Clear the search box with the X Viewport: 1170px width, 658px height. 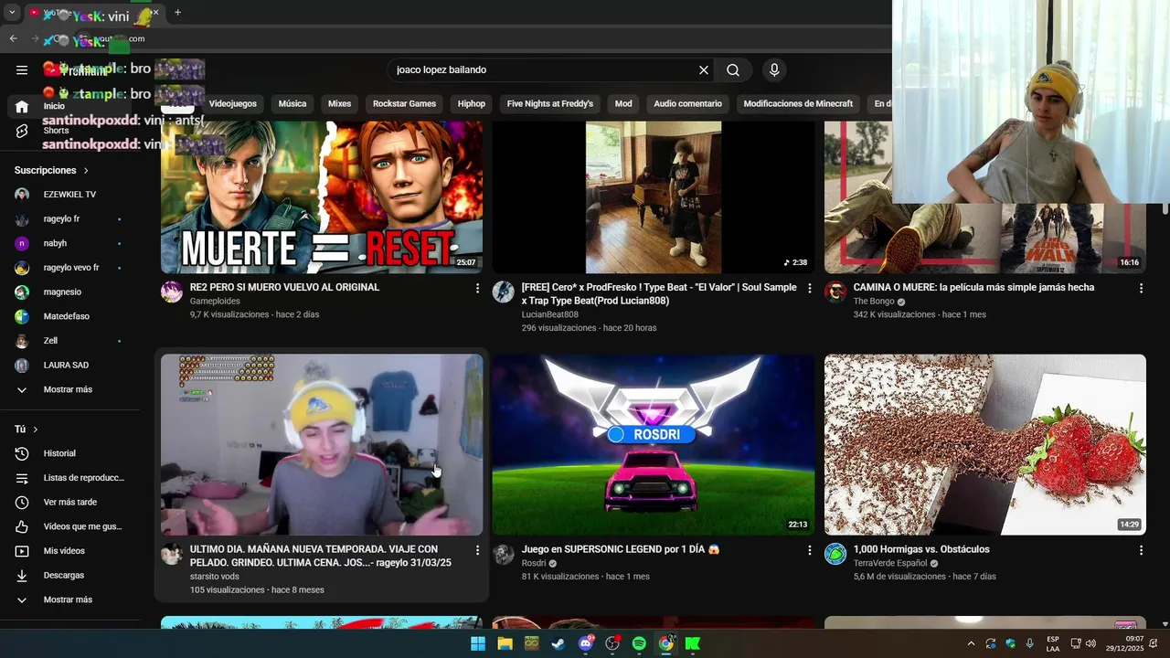click(x=704, y=70)
